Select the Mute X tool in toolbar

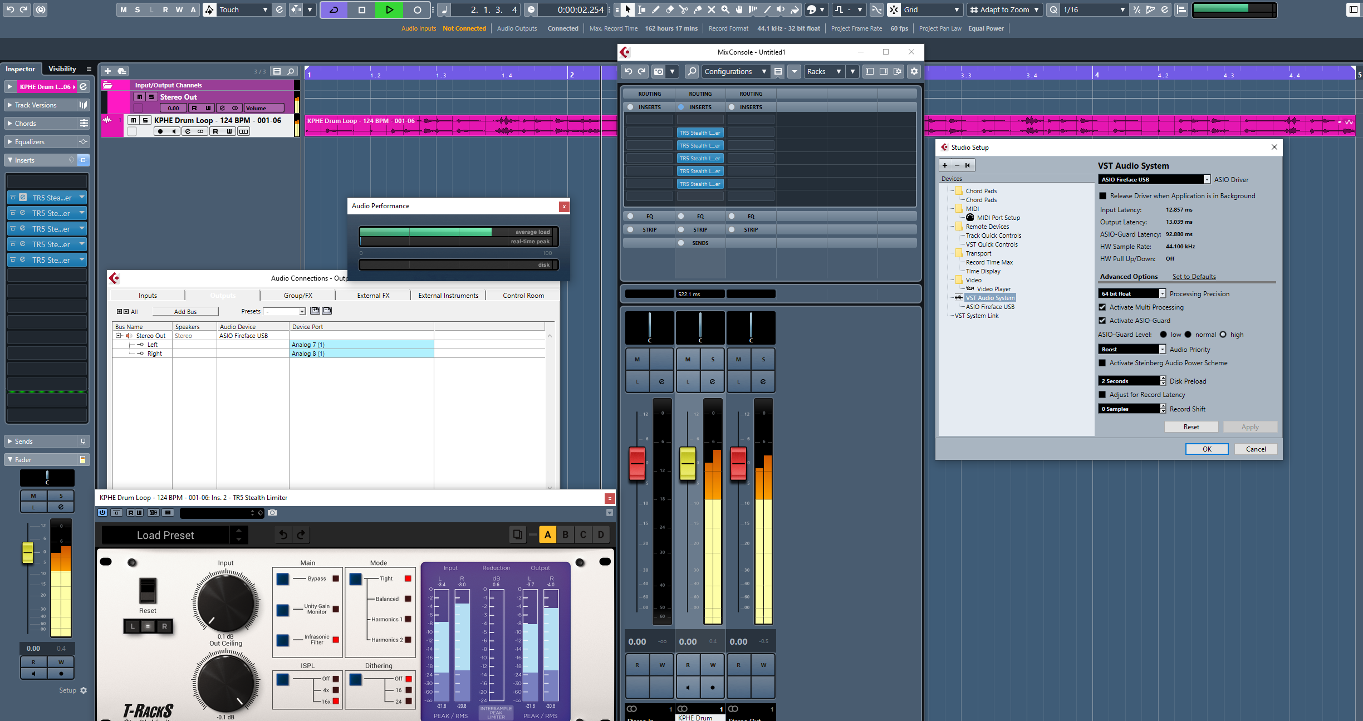pyautogui.click(x=711, y=9)
